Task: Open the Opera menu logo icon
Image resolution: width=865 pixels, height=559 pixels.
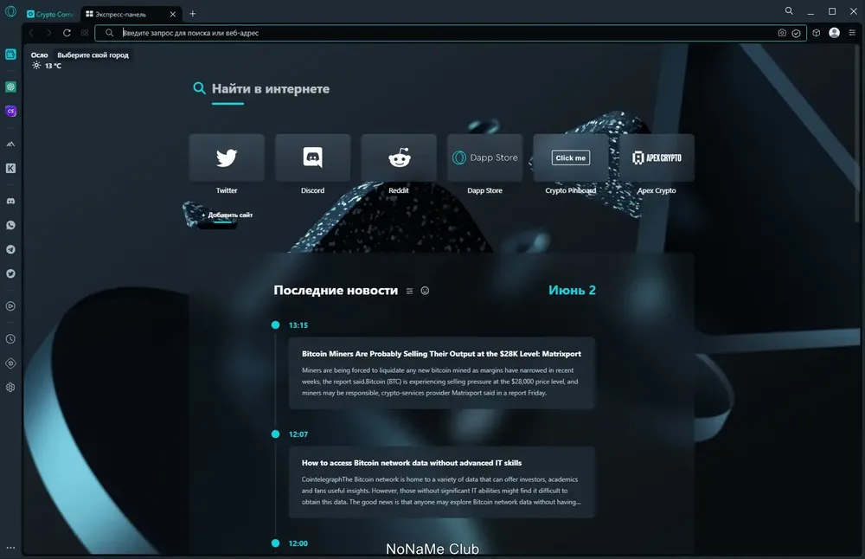Action: 10,11
